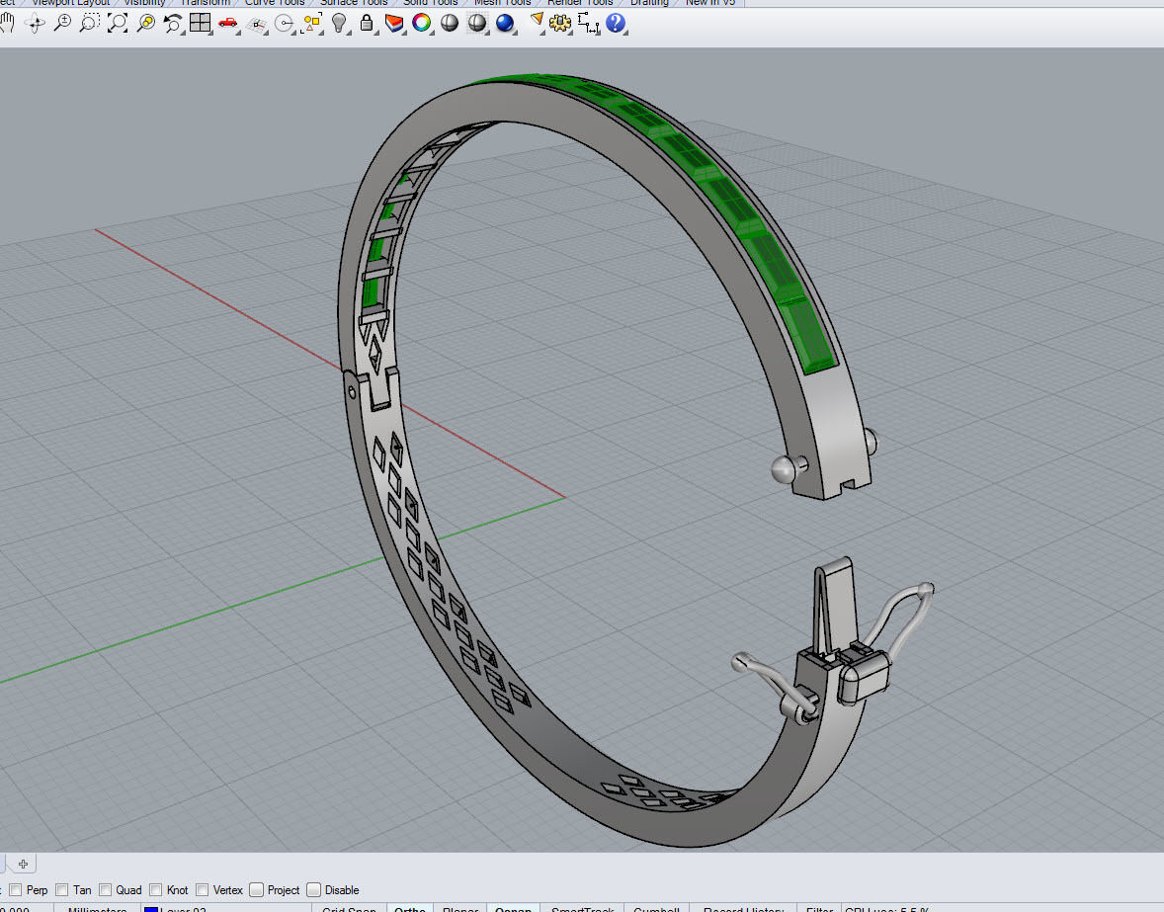
Task: Toggle Ortho mode in status bar
Action: tap(410, 908)
